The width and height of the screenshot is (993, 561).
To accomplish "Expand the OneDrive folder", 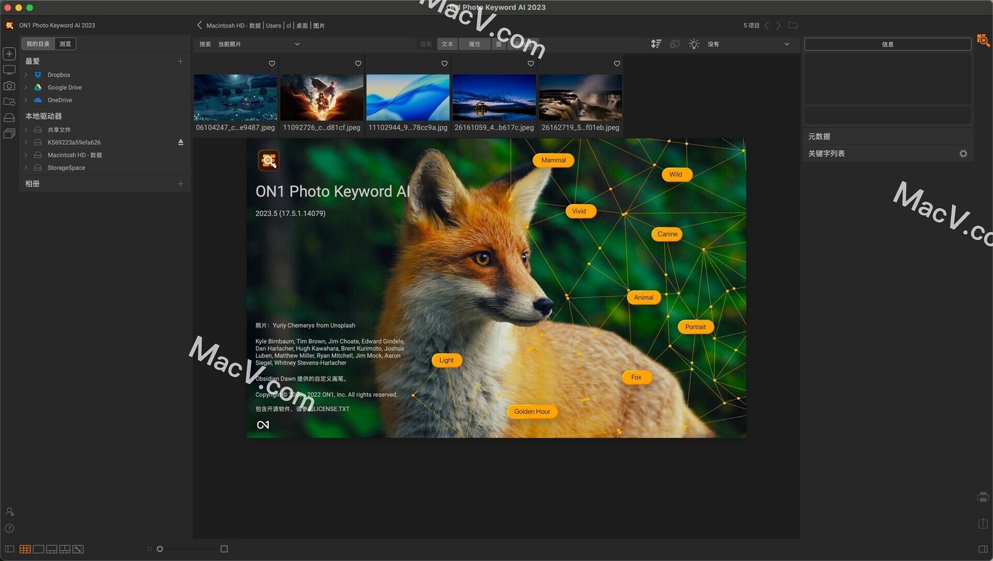I will pyautogui.click(x=26, y=100).
